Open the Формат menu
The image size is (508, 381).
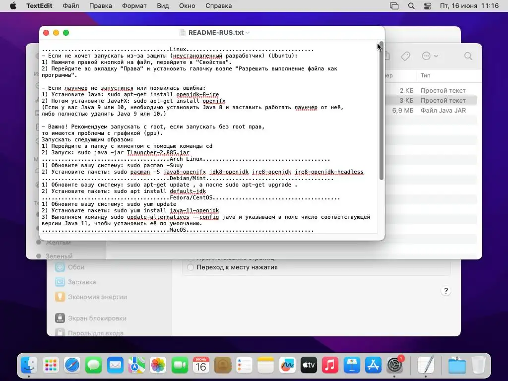134,6
